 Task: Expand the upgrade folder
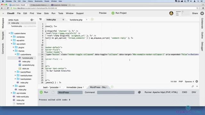[13, 86]
